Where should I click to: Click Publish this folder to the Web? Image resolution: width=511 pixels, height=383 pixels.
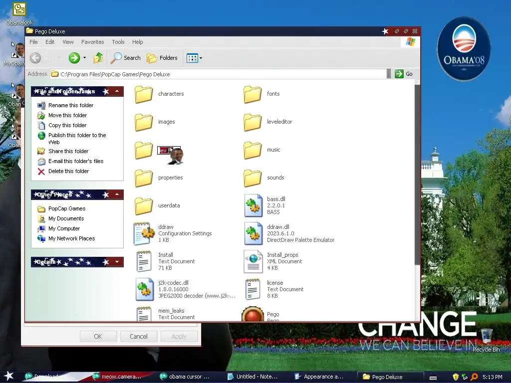click(x=77, y=139)
